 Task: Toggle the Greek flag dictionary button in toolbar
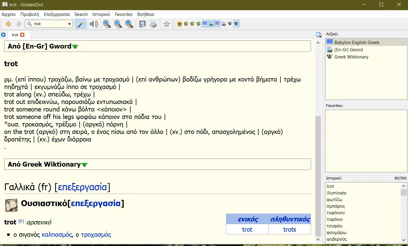click(205, 24)
